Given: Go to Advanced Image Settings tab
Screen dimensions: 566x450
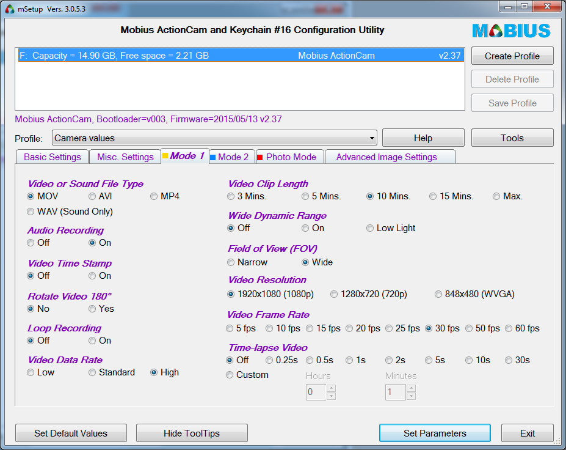Looking at the screenshot, I should point(390,157).
